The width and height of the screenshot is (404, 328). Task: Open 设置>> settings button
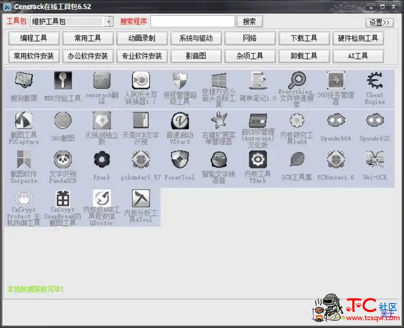pyautogui.click(x=379, y=22)
